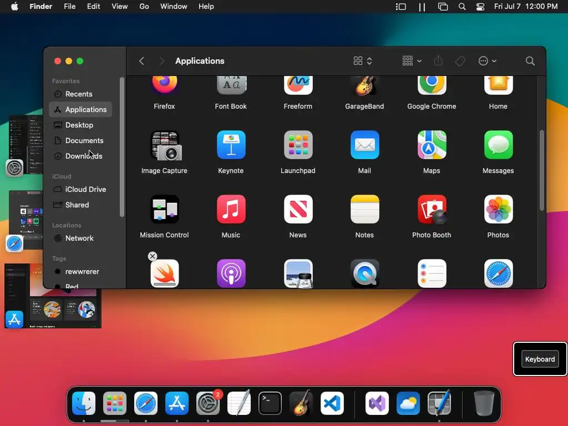Image resolution: width=568 pixels, height=426 pixels.
Task: Click the Edit Tags toolbar button
Action: 460,61
